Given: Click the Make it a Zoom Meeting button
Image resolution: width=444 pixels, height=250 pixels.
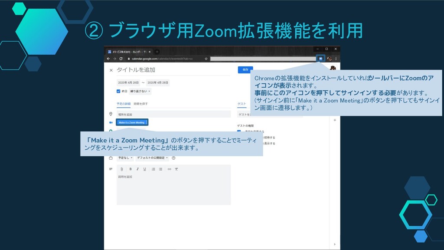Looking at the screenshot, I should [132, 122].
